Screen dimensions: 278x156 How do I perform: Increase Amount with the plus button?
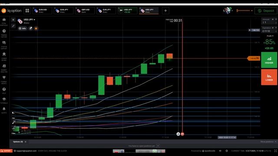[x=276, y=19]
